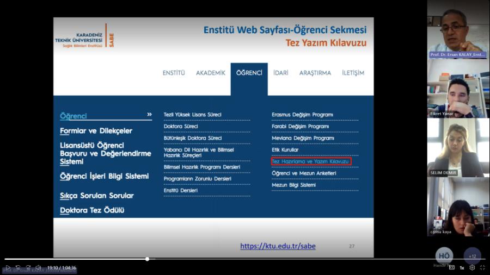Toggle fullscreen mode for the video
This screenshot has height=275, width=490.
pyautogui.click(x=482, y=267)
